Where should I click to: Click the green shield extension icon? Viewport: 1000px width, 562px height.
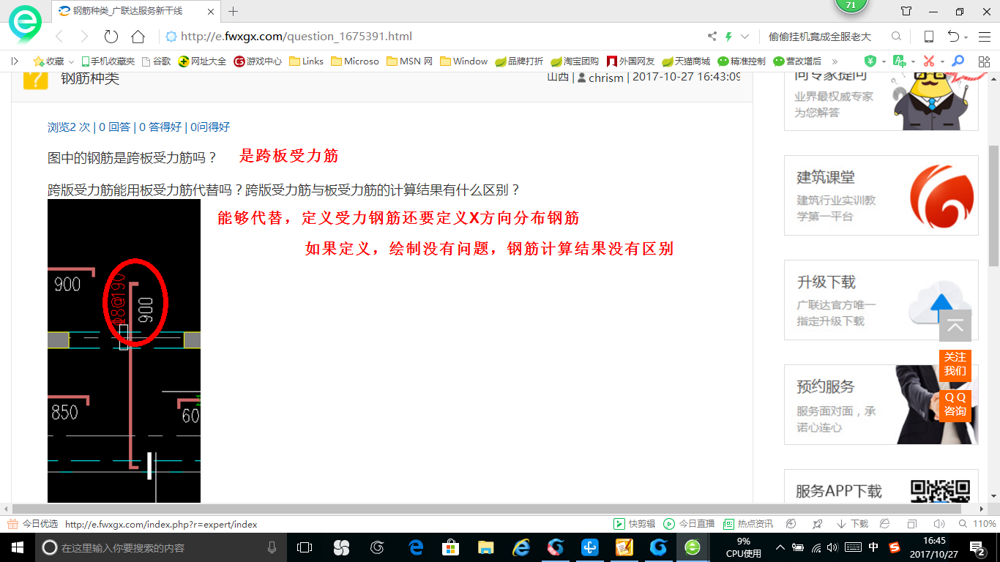(x=870, y=61)
